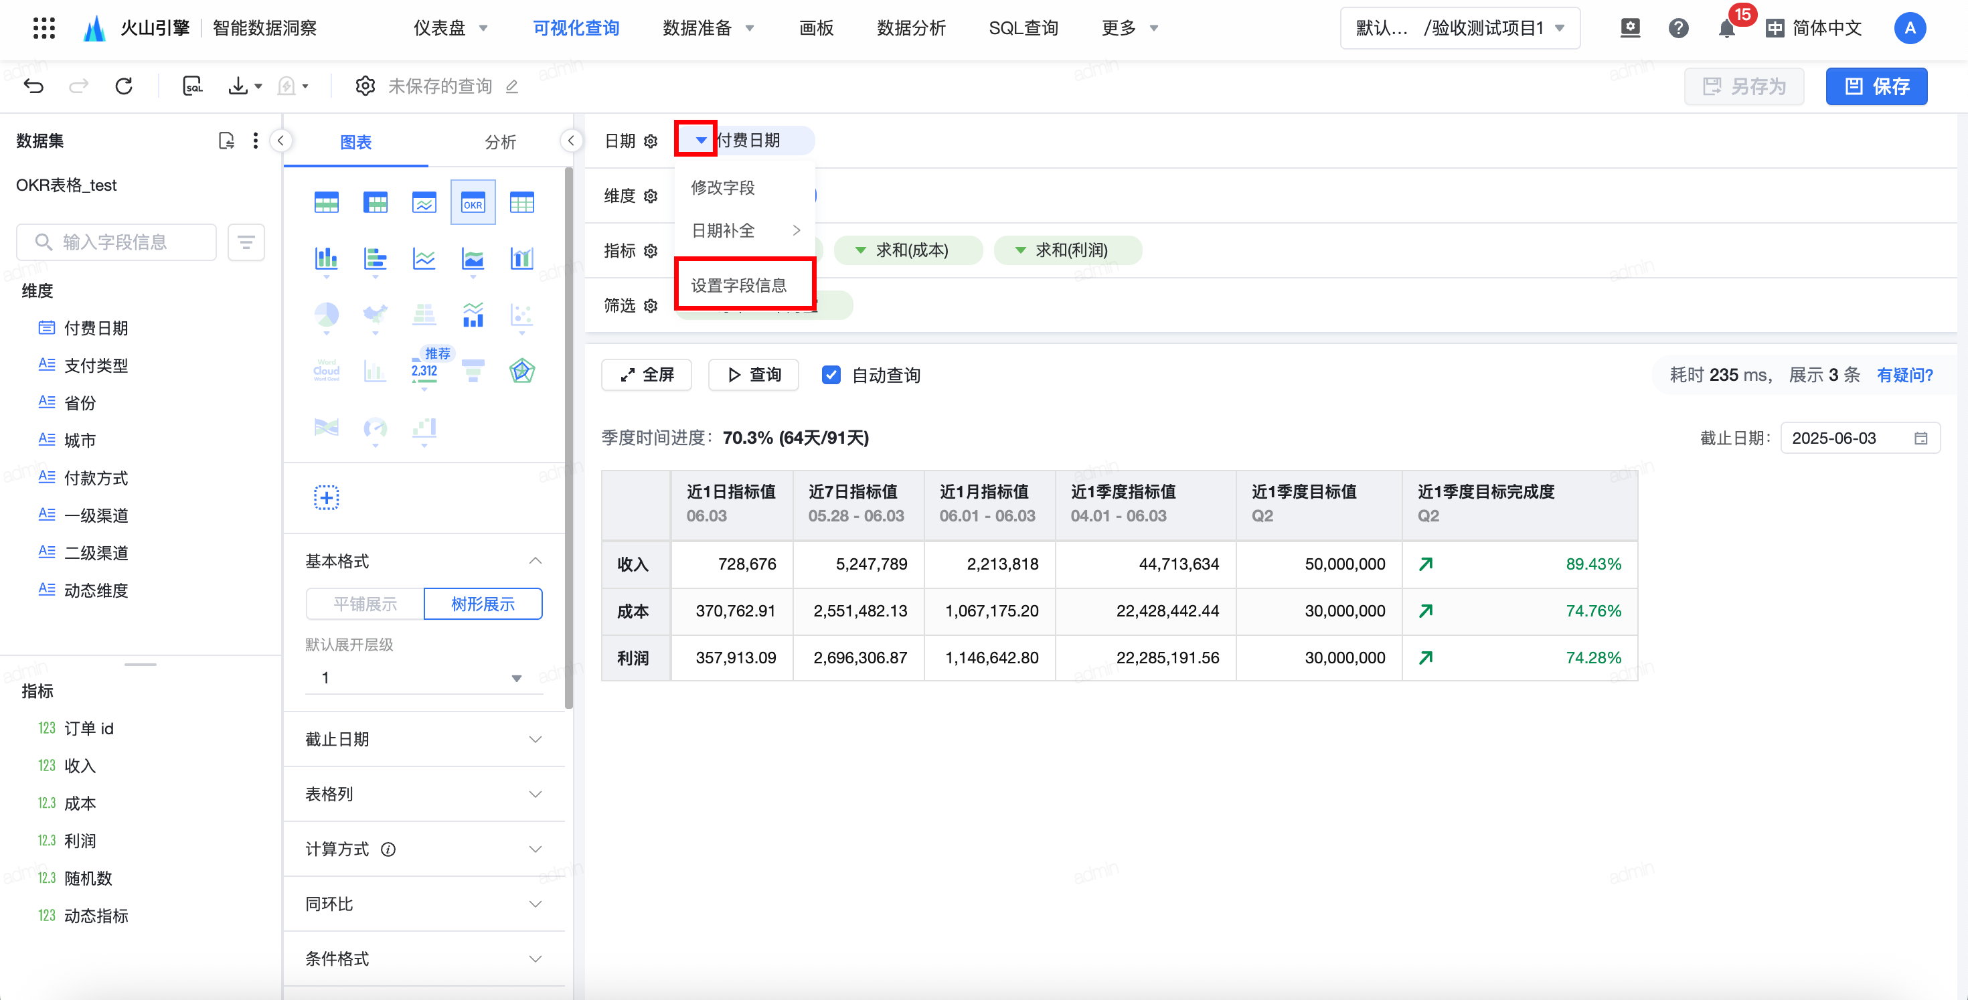Select the word cloud chart icon
This screenshot has height=1000, width=1968.
[326, 371]
